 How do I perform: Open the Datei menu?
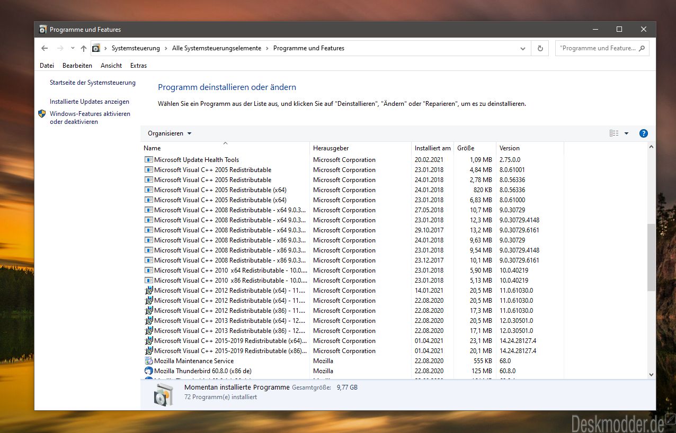click(x=47, y=66)
